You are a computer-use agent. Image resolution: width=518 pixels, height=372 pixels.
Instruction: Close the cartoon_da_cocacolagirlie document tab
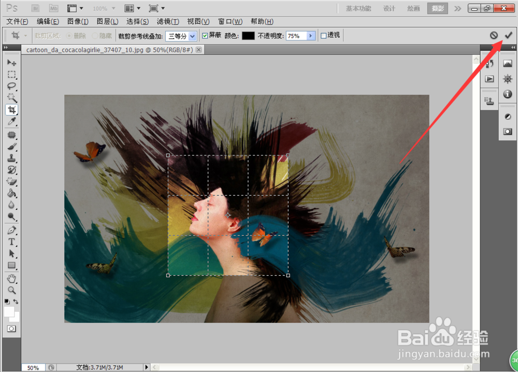click(x=198, y=50)
